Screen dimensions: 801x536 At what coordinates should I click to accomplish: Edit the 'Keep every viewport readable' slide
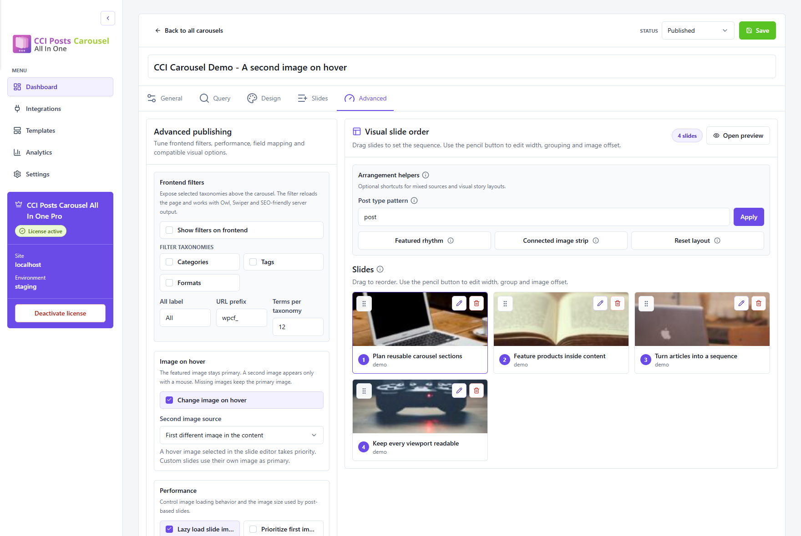click(x=459, y=391)
